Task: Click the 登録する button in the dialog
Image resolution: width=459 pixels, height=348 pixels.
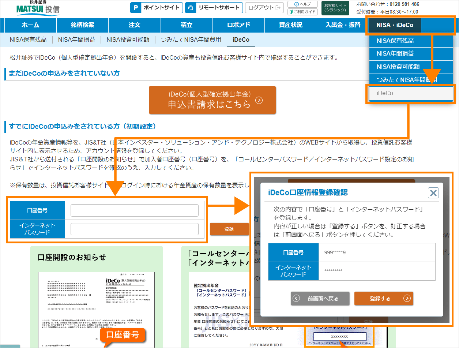Action: click(384, 299)
